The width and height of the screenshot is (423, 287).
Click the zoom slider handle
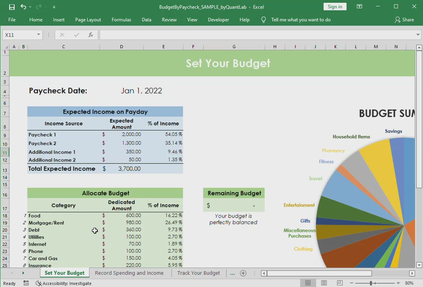click(371, 283)
